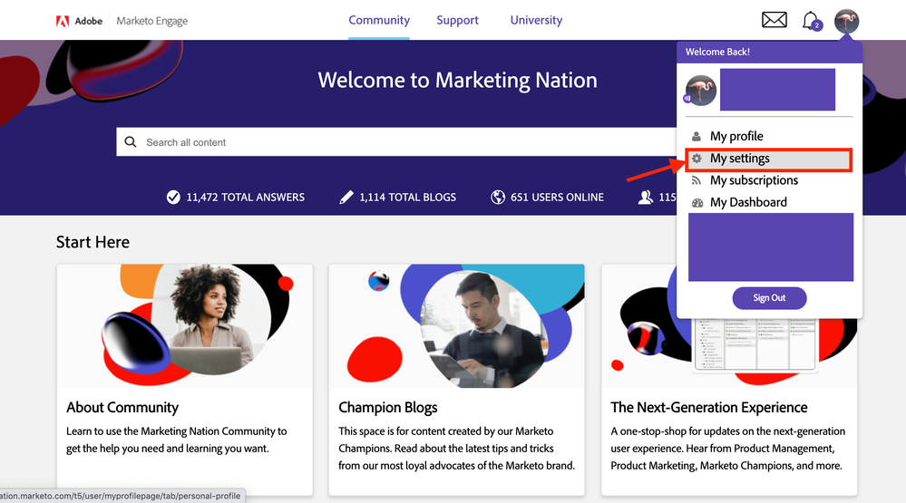Click the 1,114 TOTAL BLOGS stat
The width and height of the screenshot is (906, 503).
click(x=397, y=198)
